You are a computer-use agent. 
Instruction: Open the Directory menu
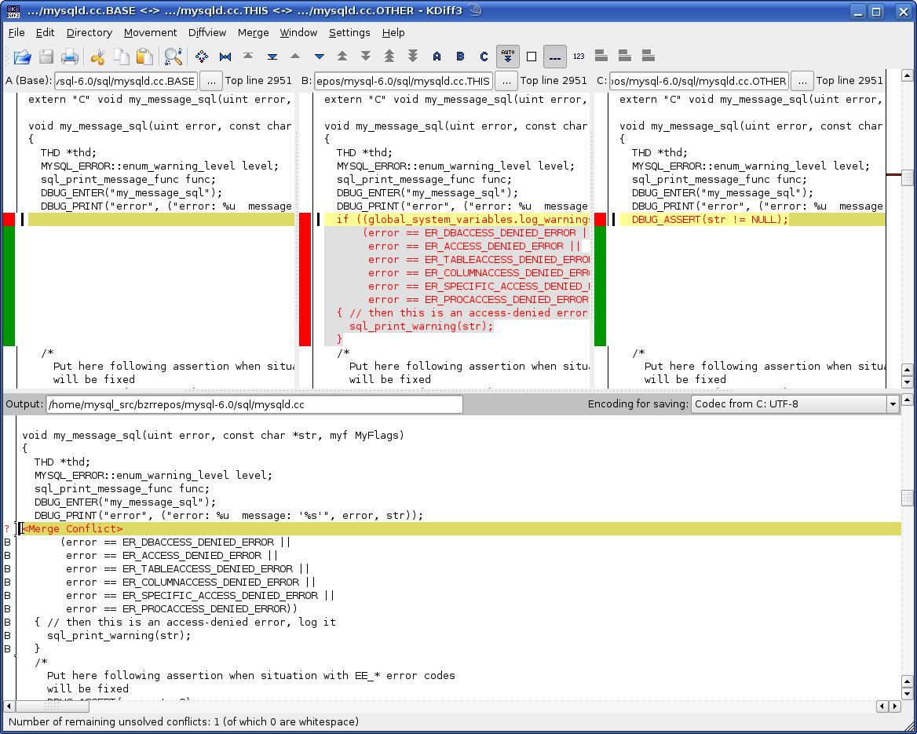coord(89,32)
